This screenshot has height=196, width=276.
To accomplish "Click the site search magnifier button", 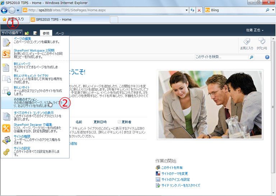I will 251,57.
